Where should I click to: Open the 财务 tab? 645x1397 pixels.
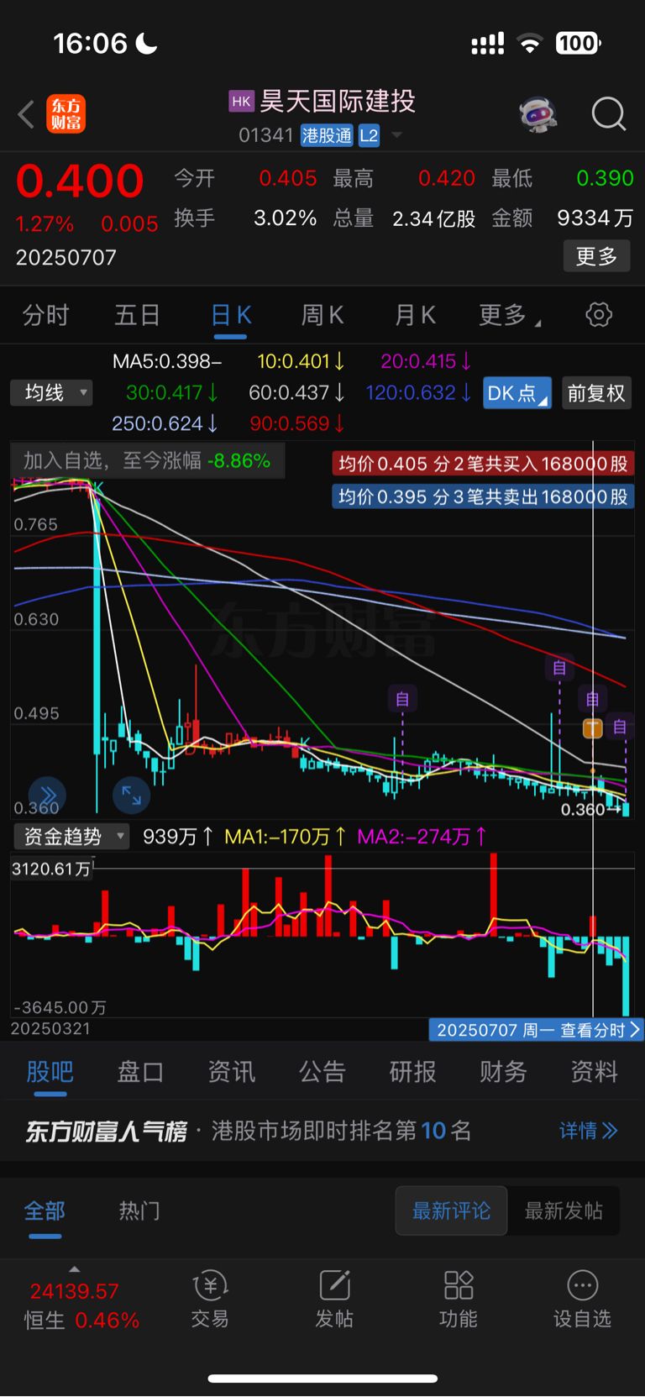point(503,1071)
